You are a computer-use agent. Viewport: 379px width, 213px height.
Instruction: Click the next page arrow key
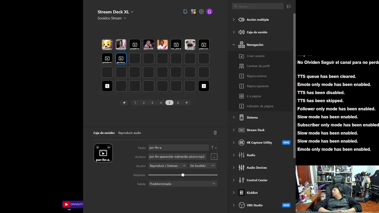point(204,86)
